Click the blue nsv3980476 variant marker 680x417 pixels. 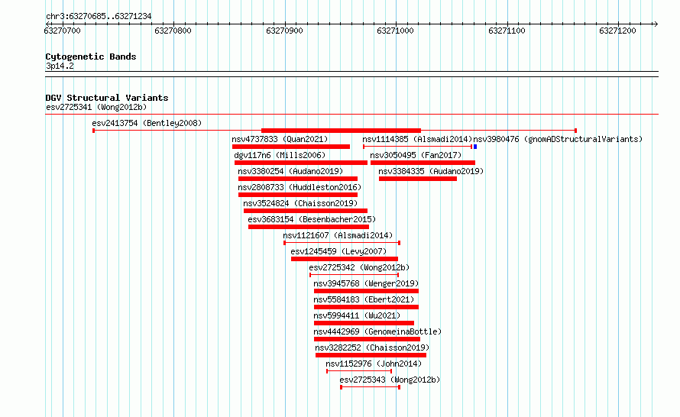[475, 147]
